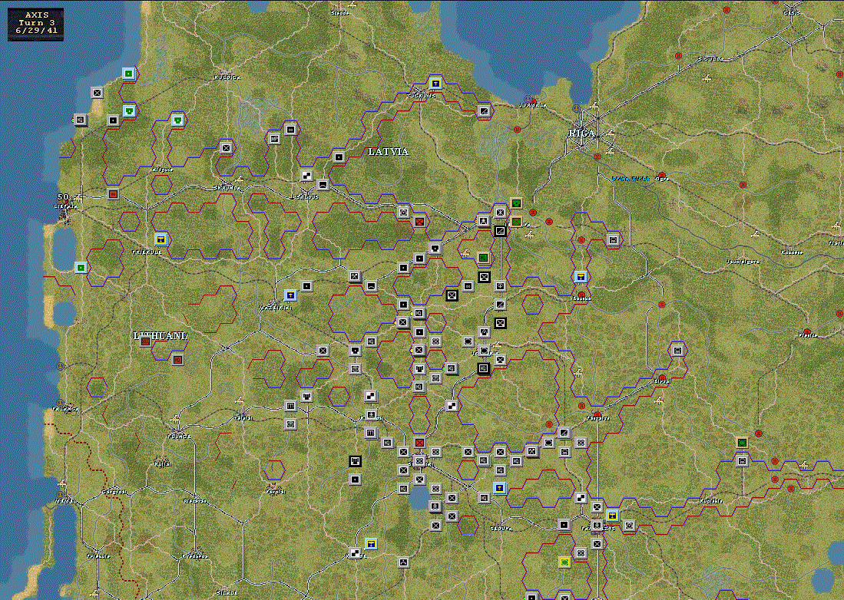Select the red infantry unit just above Siauliai
Screen dimensions: 844x600
419,443
